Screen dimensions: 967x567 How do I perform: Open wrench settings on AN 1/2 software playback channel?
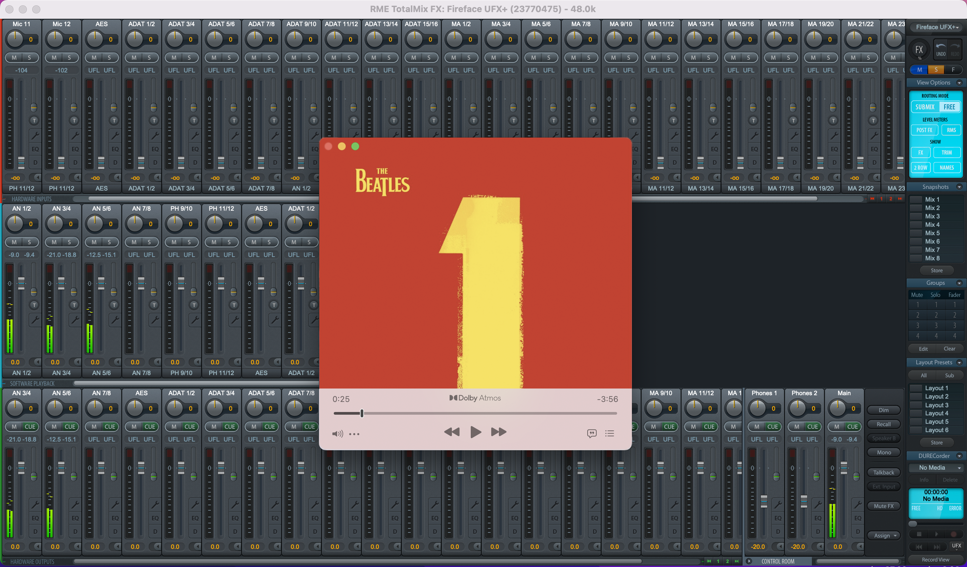(35, 320)
